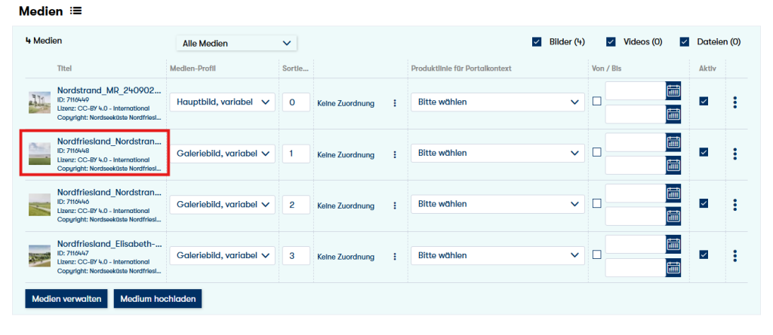The width and height of the screenshot is (773, 335).
Task: Open the Alle Medien filter dropdown
Action: coord(236,43)
